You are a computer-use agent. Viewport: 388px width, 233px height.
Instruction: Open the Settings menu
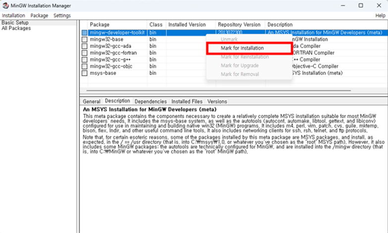[x=62, y=15]
